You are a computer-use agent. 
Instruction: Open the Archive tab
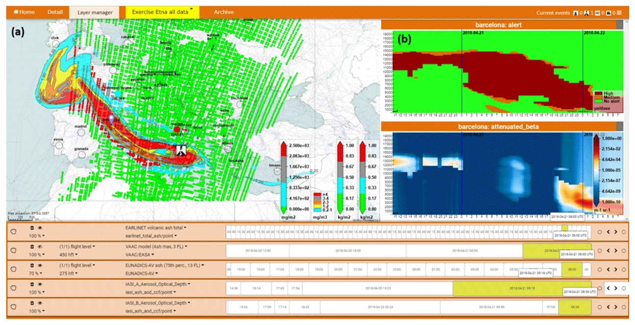tap(224, 12)
